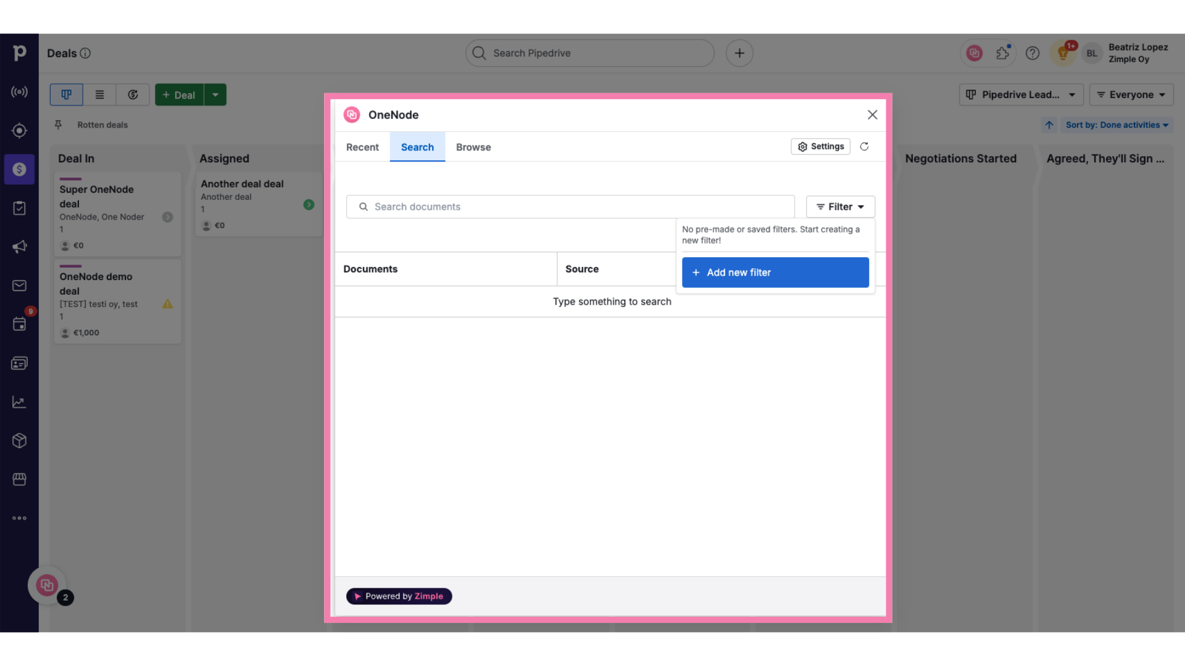Click pin icon beside Rotten deals
This screenshot has width=1185, height=666.
[x=58, y=125]
